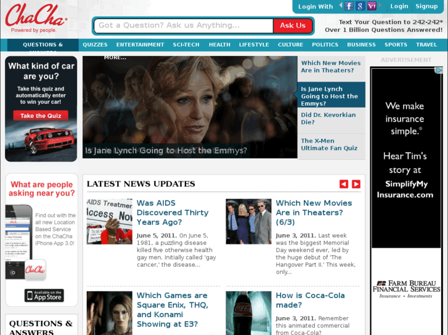
Task: Click the iPhone app screenshot image
Action: coord(19,242)
